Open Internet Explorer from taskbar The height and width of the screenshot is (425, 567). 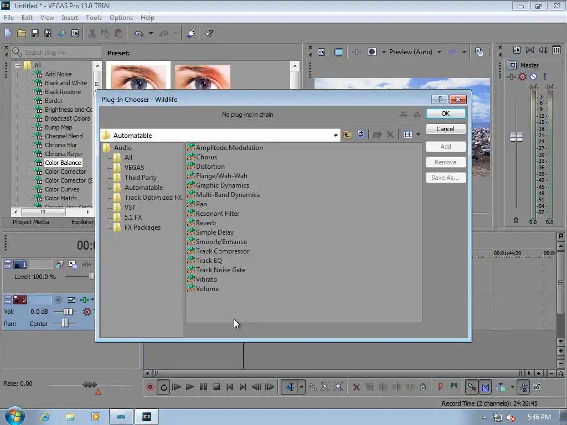(45, 417)
